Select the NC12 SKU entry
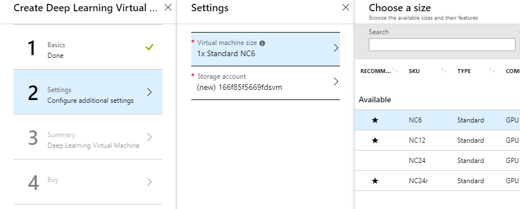This screenshot has width=520, height=209. click(417, 140)
